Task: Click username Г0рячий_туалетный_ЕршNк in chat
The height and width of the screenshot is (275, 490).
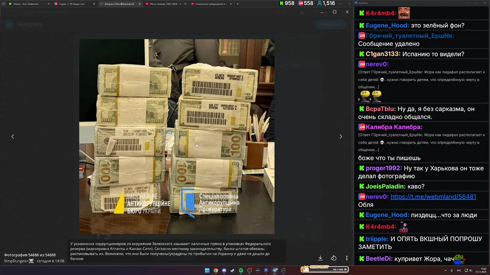Action: tap(410, 36)
